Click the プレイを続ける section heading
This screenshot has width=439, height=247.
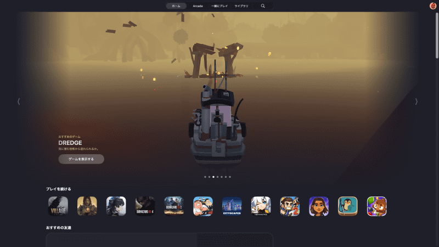tap(59, 189)
